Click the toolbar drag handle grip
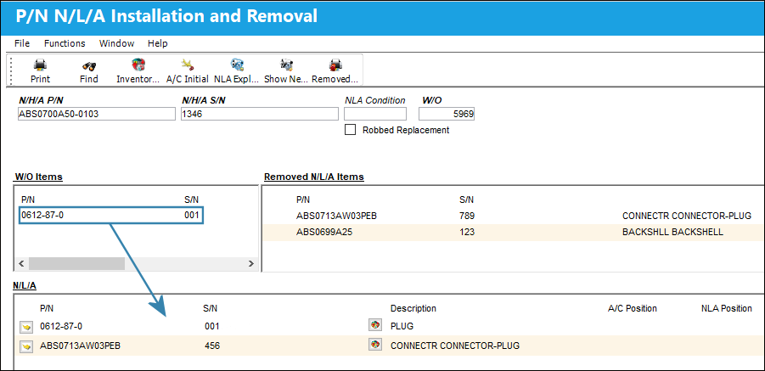 [12, 70]
